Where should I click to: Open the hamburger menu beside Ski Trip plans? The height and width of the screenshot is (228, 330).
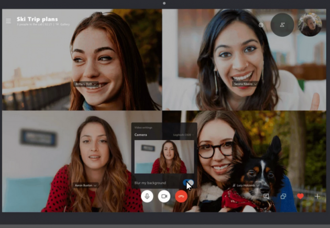tap(8, 21)
